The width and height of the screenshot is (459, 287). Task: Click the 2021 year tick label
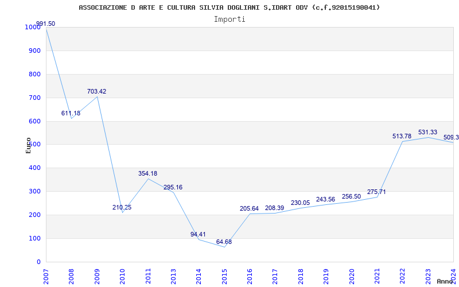pos(378,276)
